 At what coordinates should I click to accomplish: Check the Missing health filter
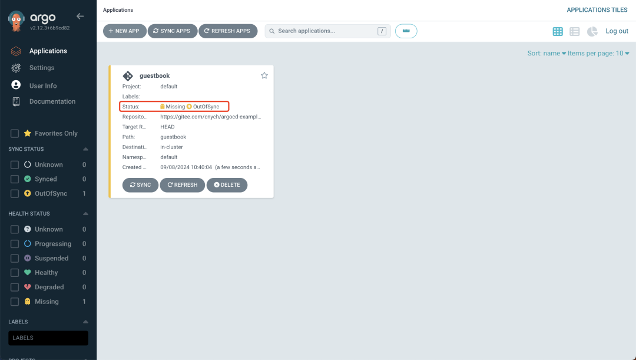coord(15,302)
